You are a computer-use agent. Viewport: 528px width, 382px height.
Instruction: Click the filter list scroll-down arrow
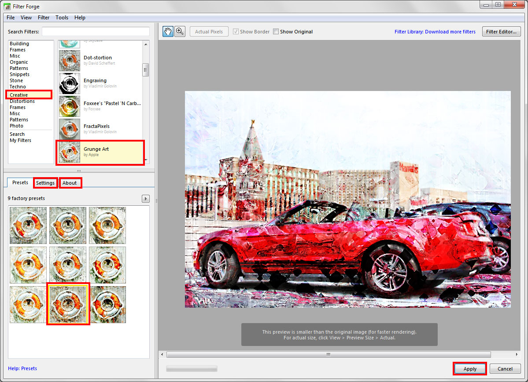(x=146, y=160)
